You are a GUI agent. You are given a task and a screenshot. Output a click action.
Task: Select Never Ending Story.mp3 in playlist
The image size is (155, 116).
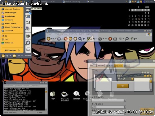tap(20, 107)
